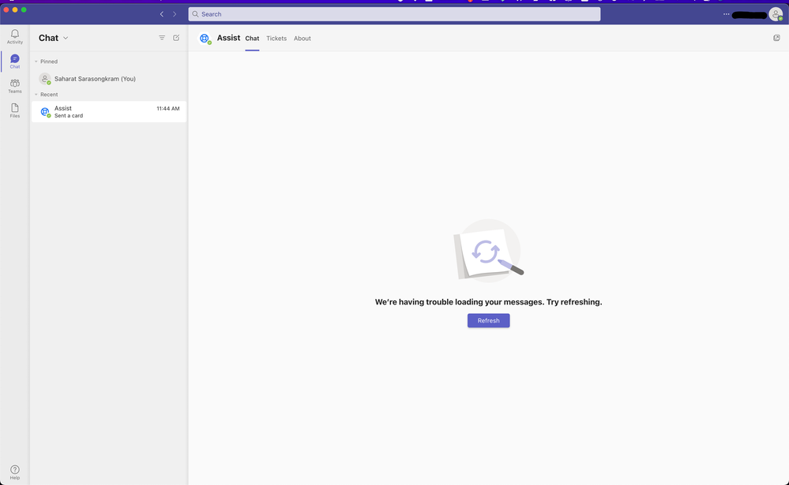Collapse the Pinned section
The image size is (789, 485).
click(36, 62)
